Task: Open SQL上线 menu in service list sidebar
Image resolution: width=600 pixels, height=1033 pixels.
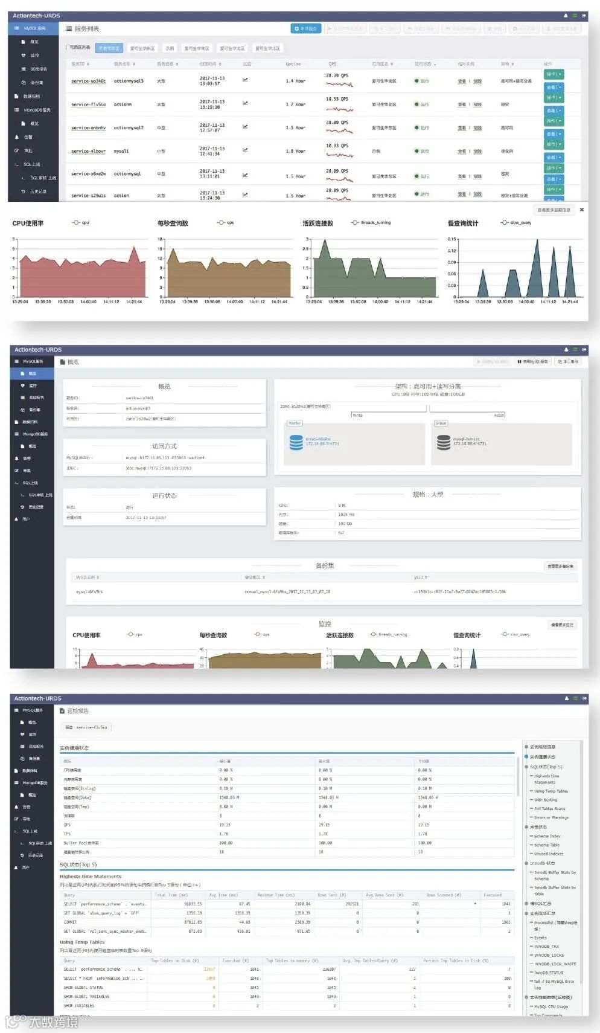Action: [x=33, y=164]
